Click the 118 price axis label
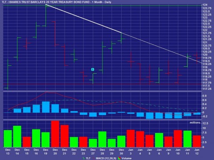This screenshot has width=214, height=160. point(205,80)
